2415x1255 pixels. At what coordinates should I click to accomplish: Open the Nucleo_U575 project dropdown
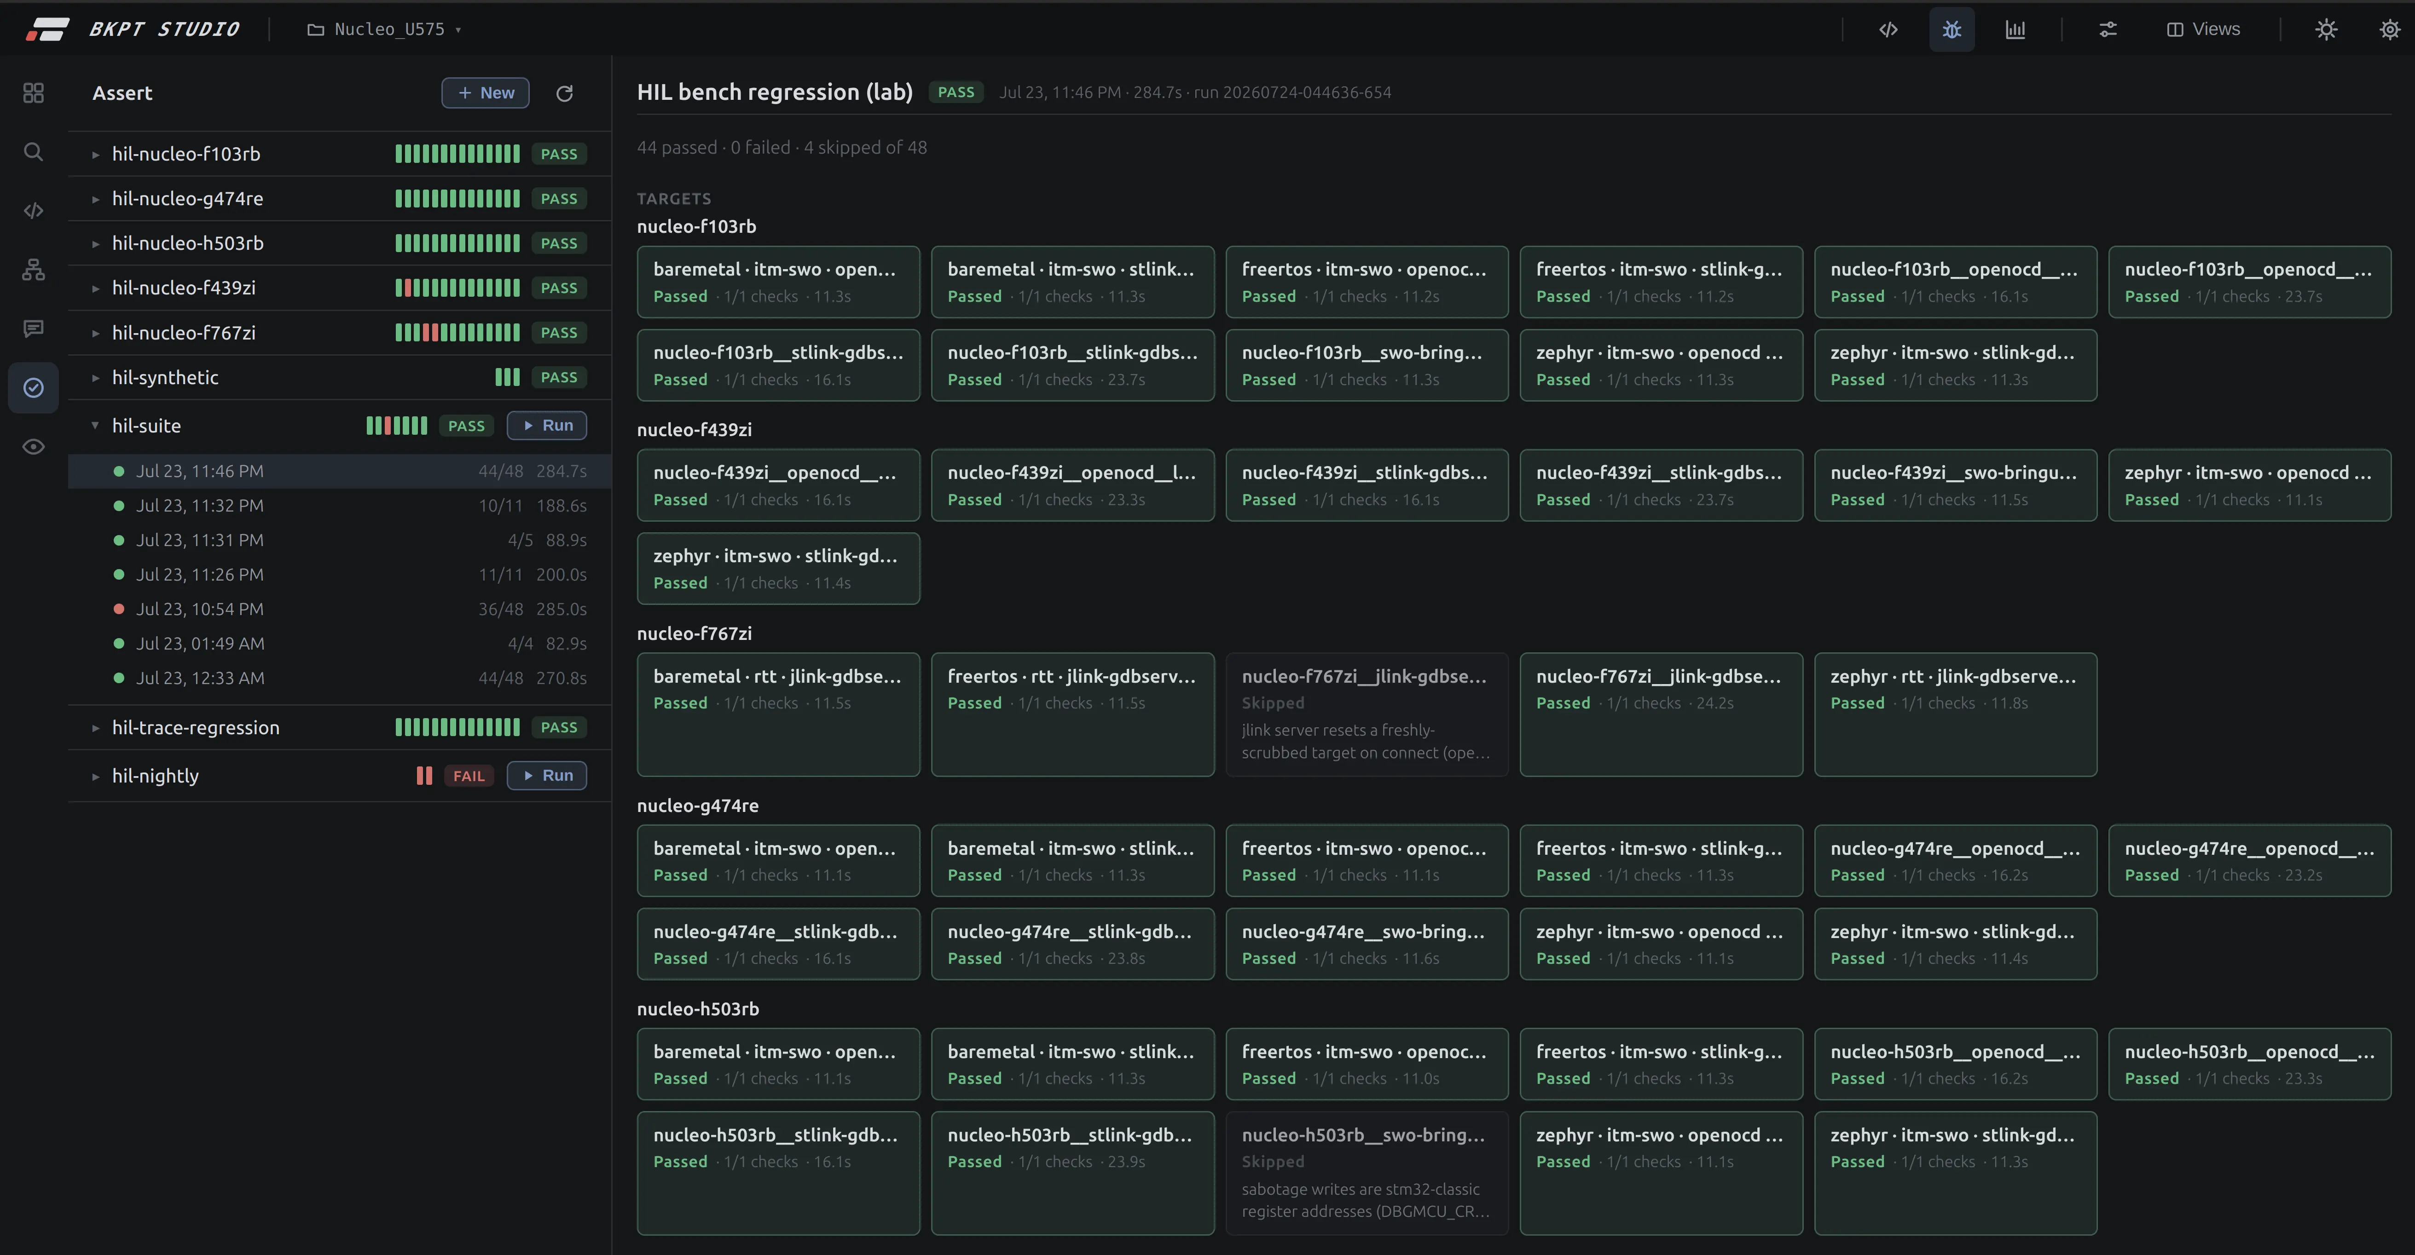tap(384, 29)
